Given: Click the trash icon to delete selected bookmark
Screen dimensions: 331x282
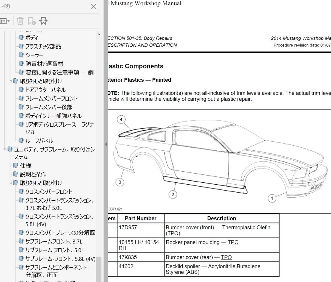Looking at the screenshot, I should point(20,21).
